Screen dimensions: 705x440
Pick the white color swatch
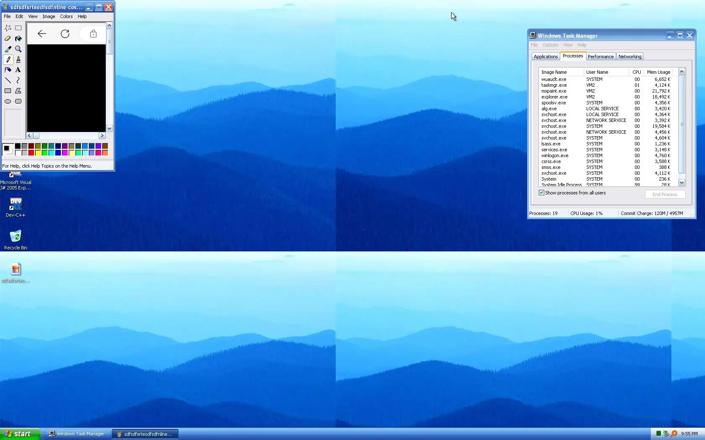point(18,153)
